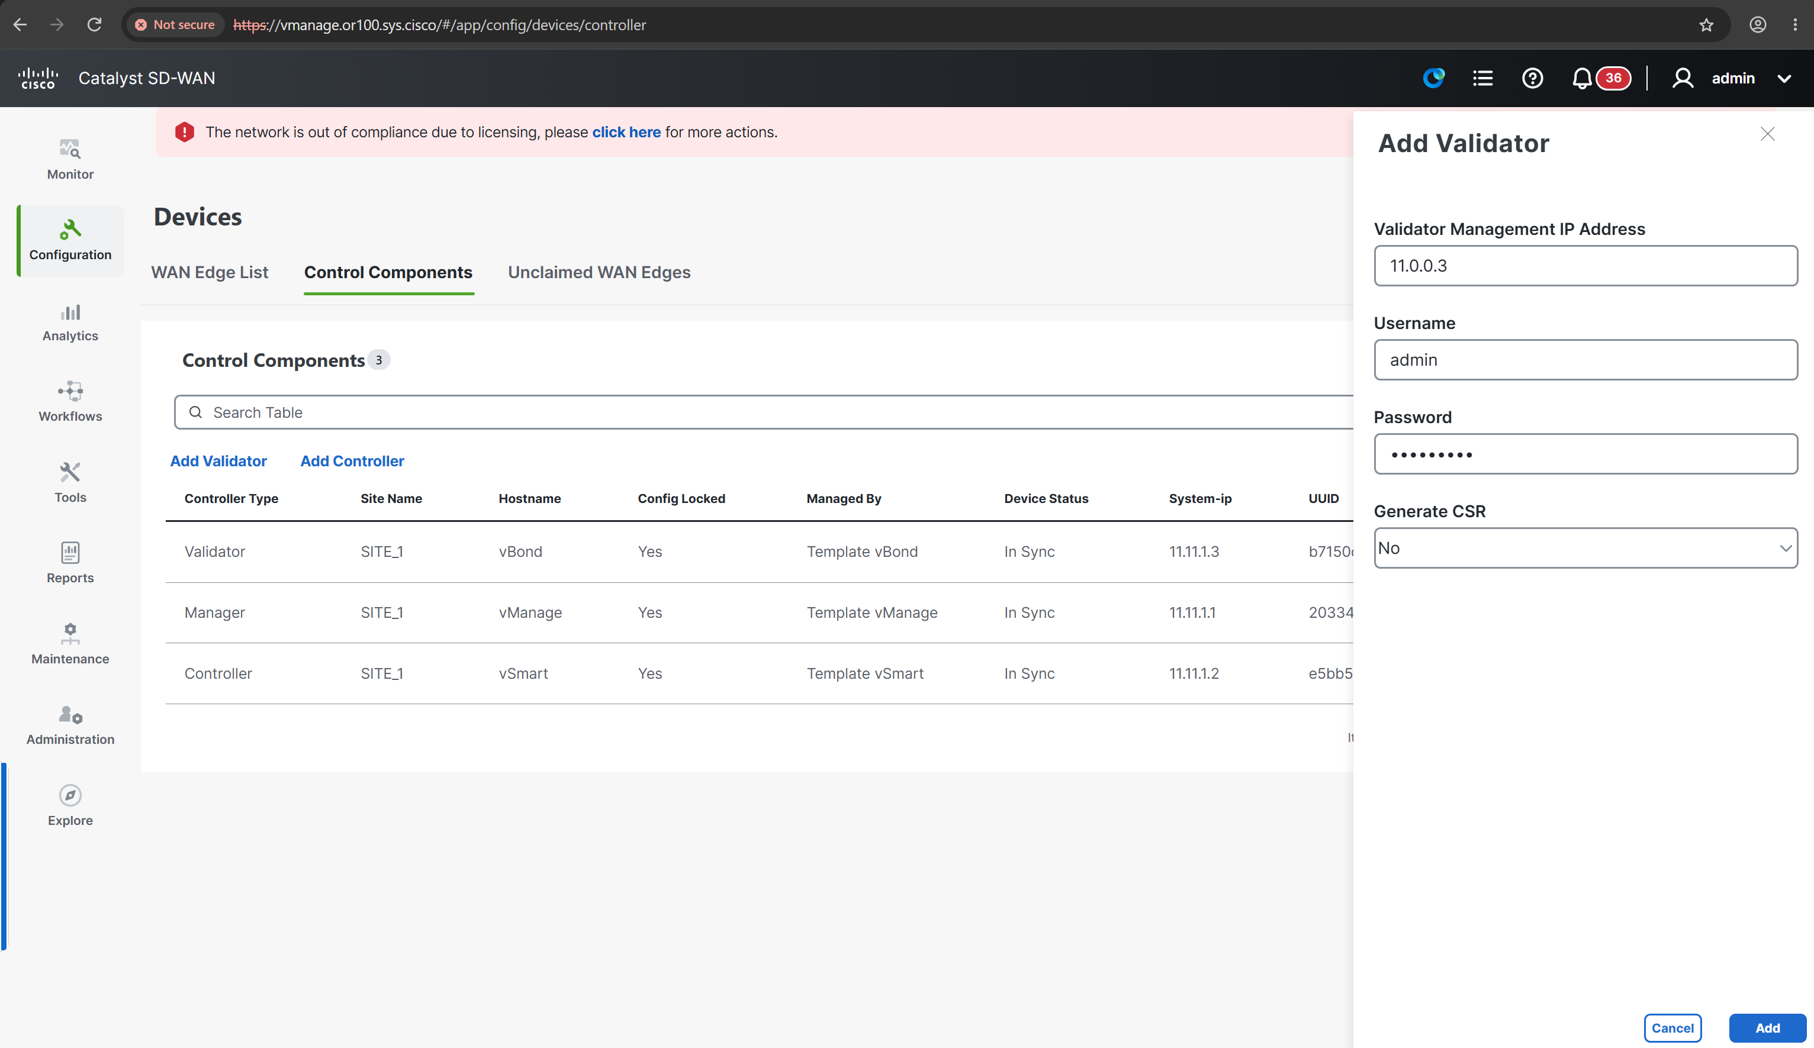The height and width of the screenshot is (1048, 1814).
Task: Open the Monitor section icon
Action: (70, 149)
